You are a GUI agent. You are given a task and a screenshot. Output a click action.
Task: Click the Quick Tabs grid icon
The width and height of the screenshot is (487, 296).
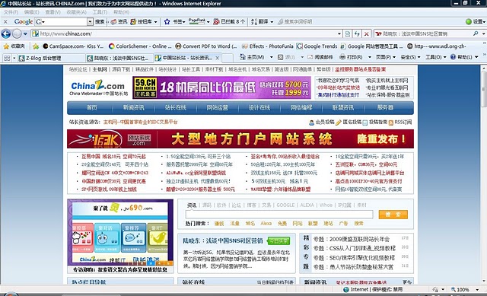(x=7, y=58)
